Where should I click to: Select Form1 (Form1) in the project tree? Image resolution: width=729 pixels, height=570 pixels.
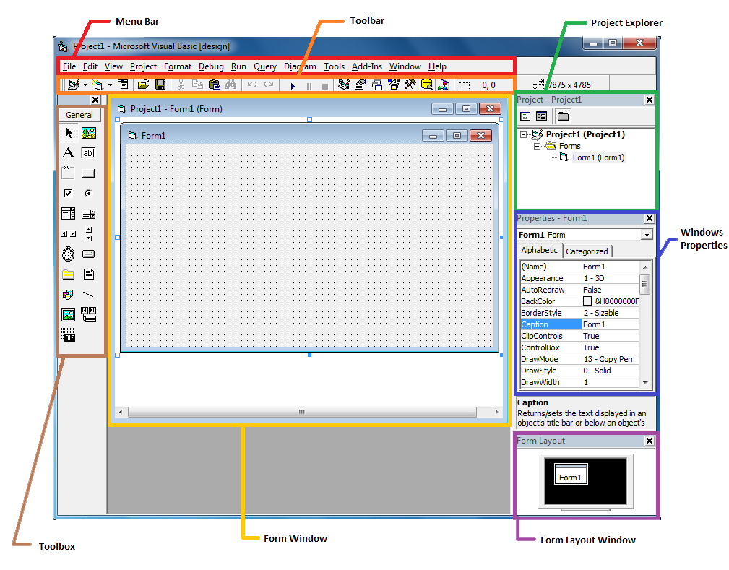tap(598, 157)
